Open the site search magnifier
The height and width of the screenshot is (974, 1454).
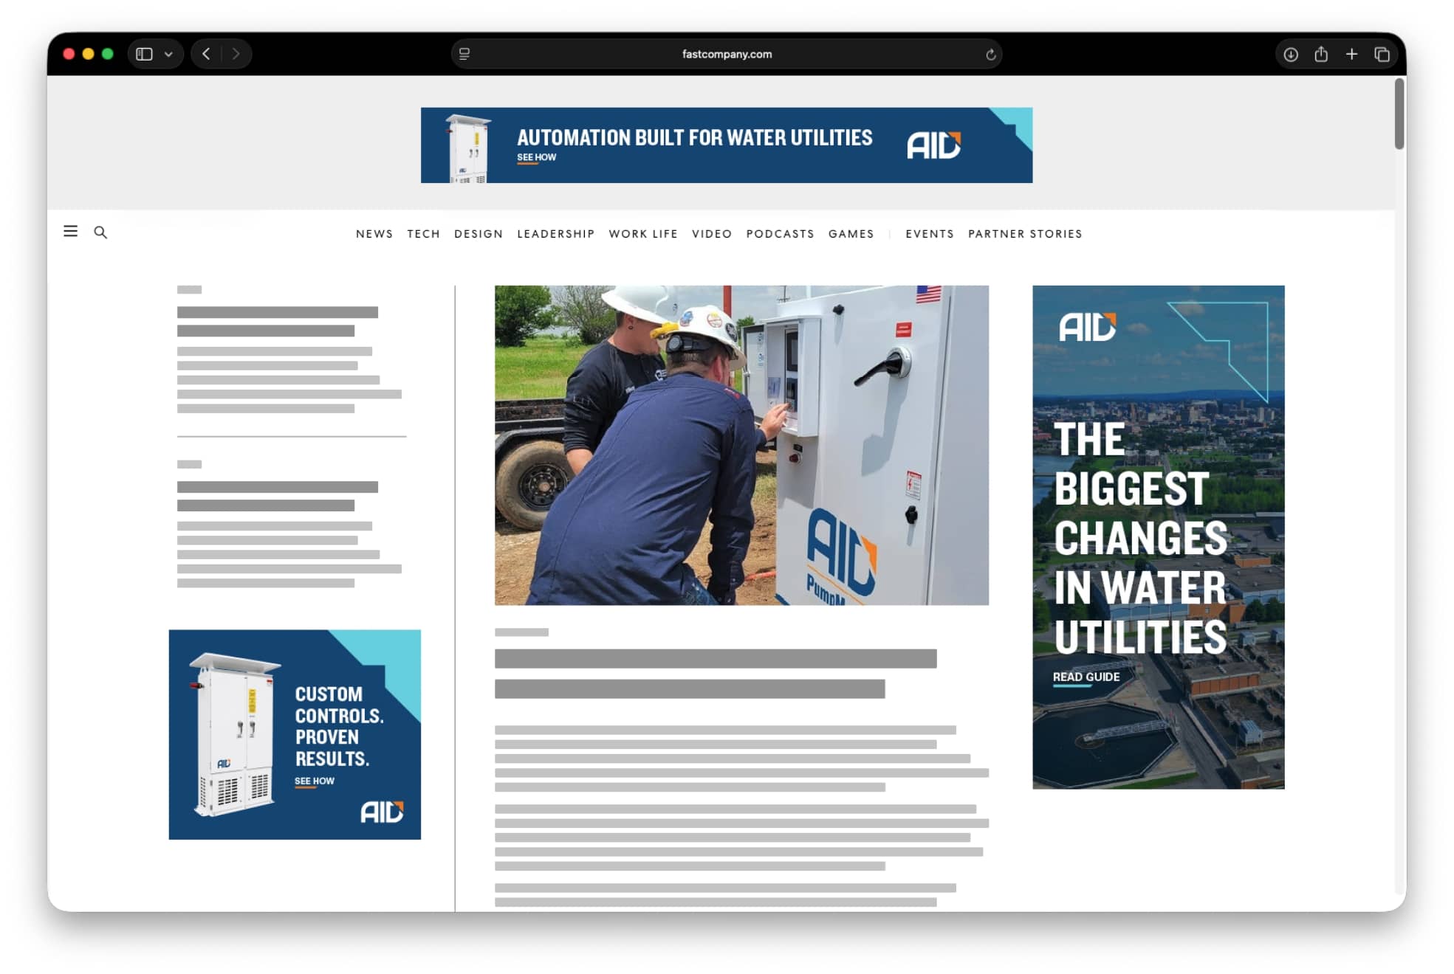[100, 232]
